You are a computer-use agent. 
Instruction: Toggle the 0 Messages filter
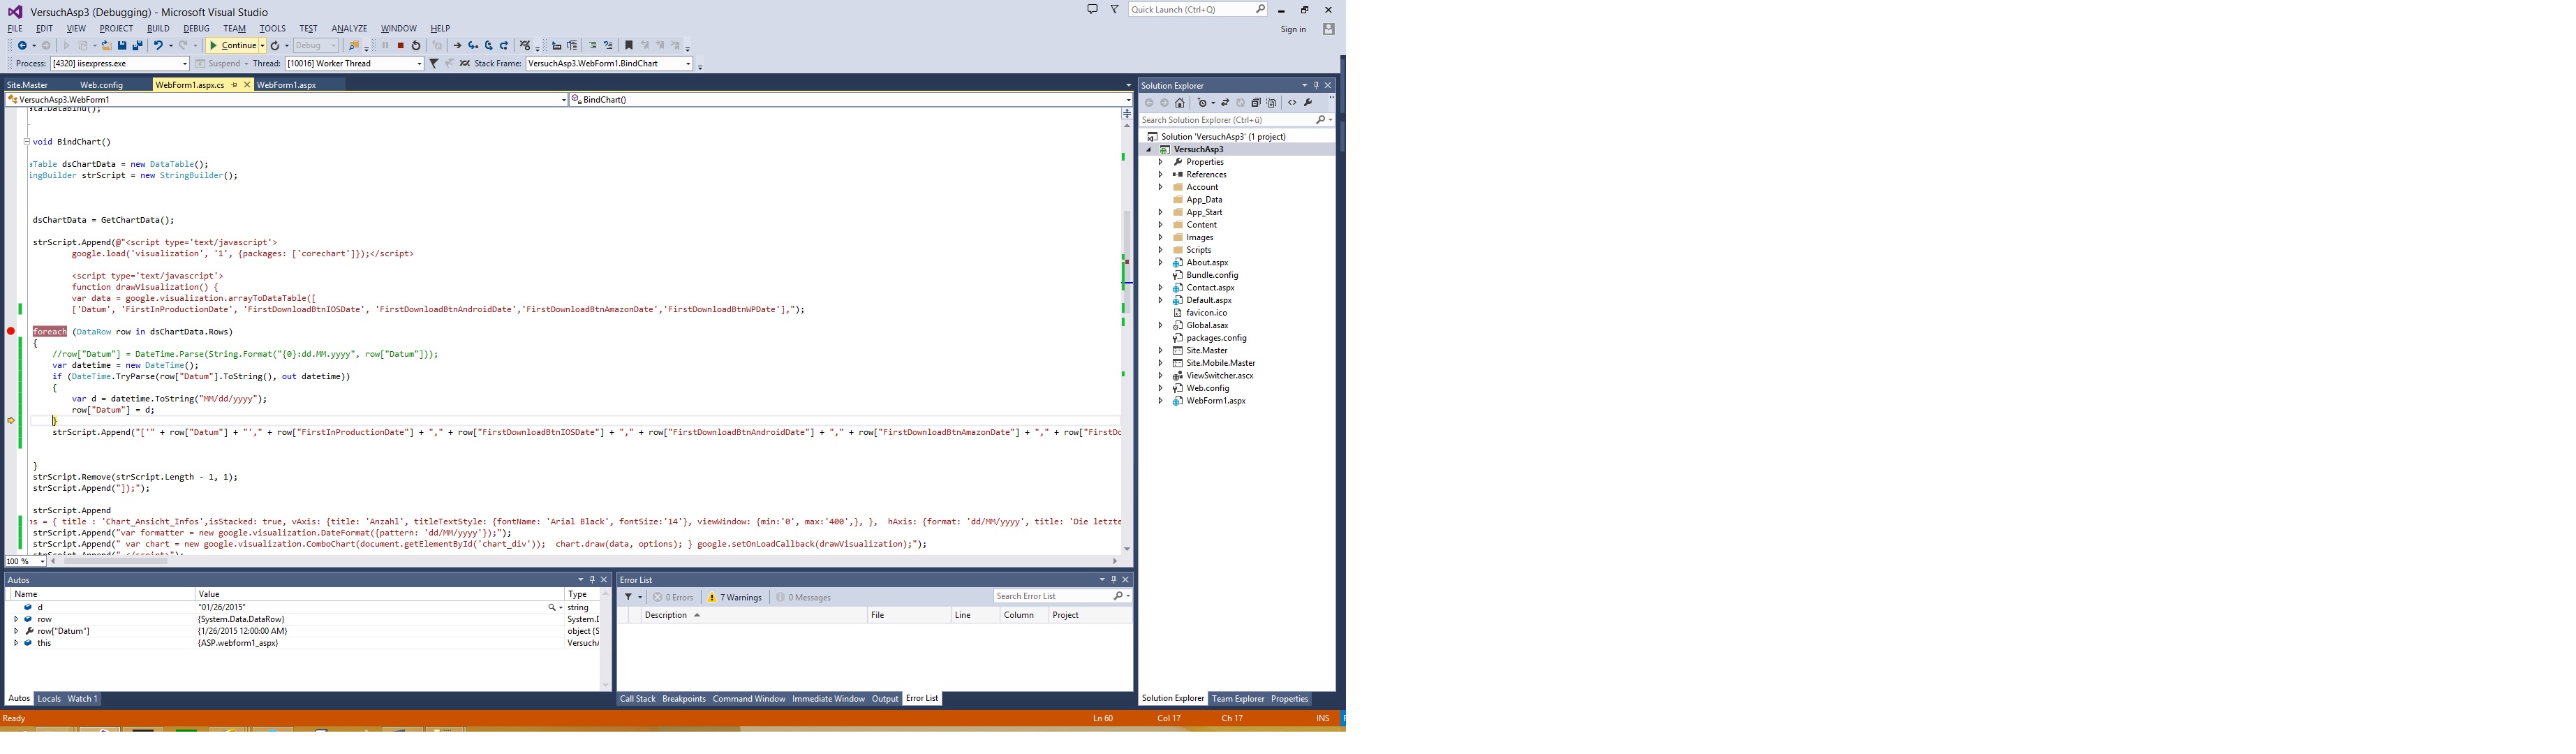tap(804, 598)
